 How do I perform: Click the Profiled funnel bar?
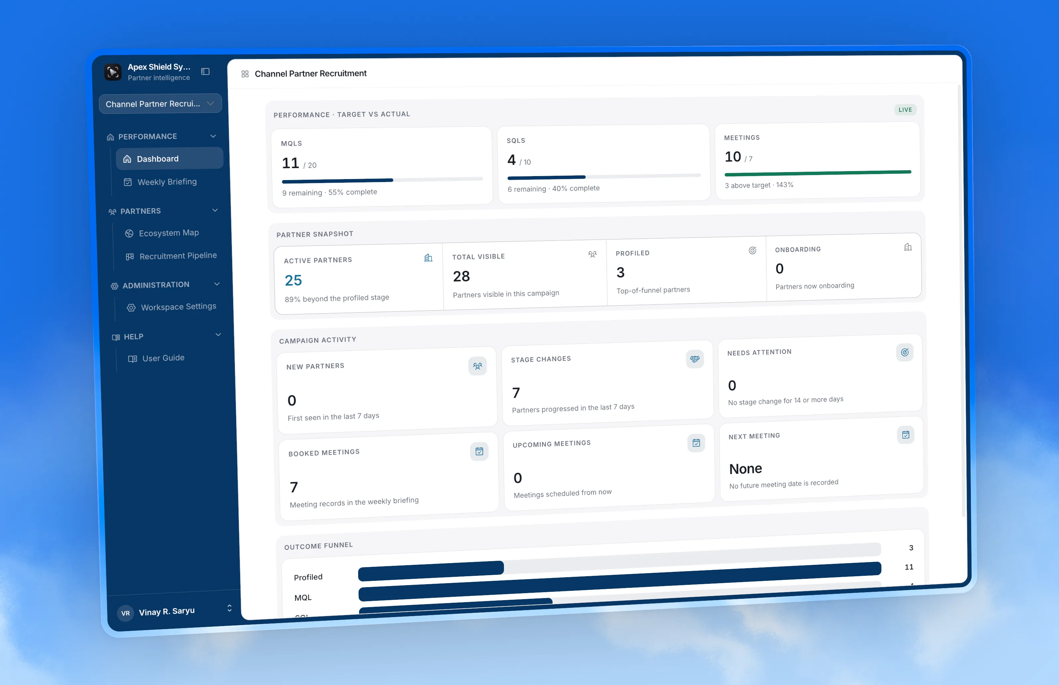431,571
